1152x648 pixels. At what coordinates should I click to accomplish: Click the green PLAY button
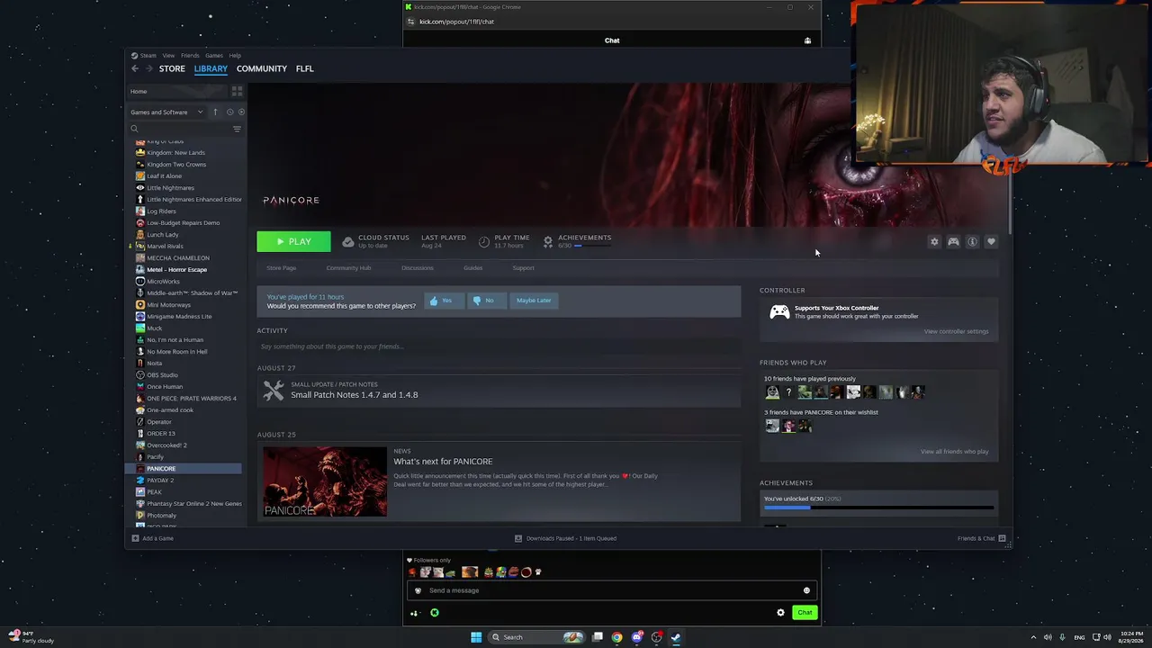click(x=293, y=241)
